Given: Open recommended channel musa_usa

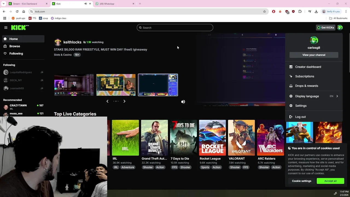Looking at the screenshot, I should tap(23, 114).
